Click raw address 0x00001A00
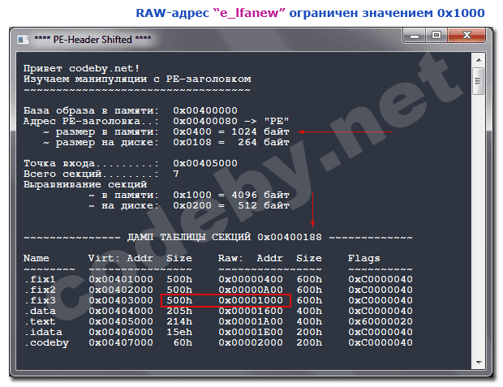This screenshot has width=503, height=387. (x=251, y=321)
